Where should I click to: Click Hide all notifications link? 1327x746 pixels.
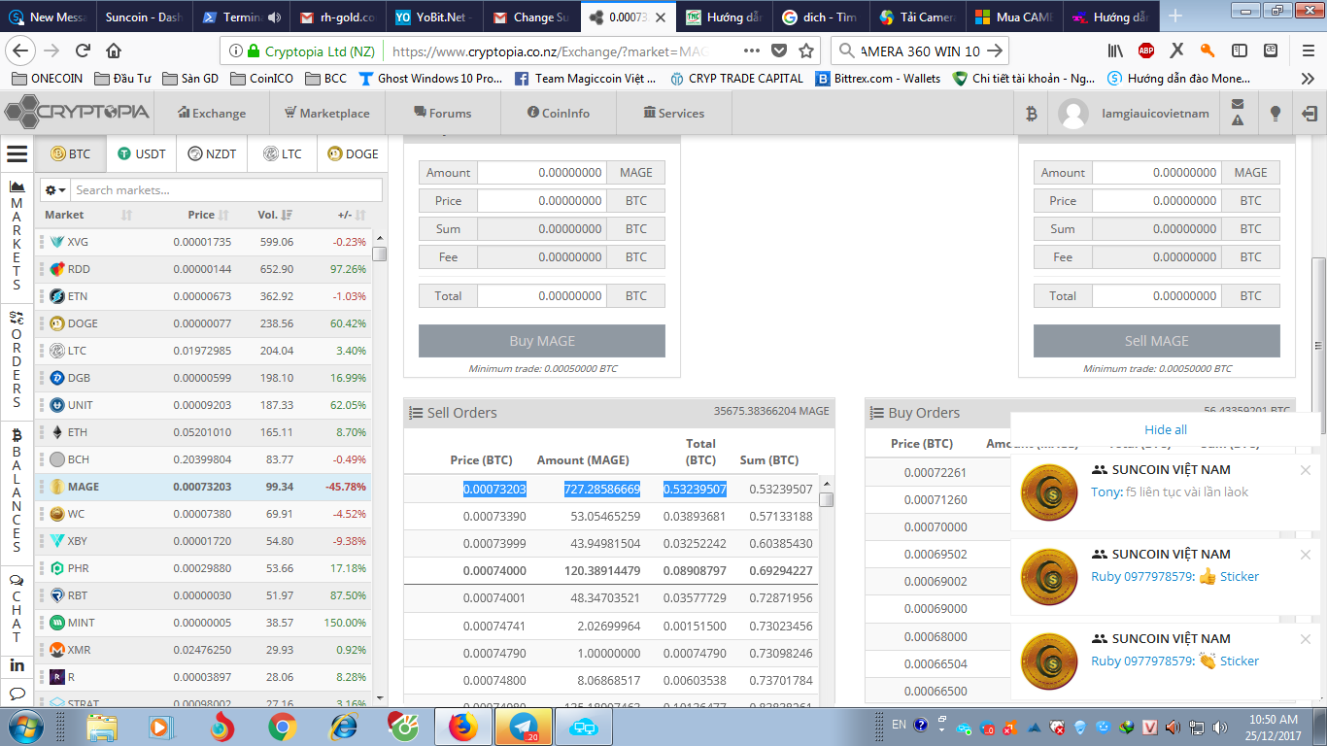pos(1166,430)
